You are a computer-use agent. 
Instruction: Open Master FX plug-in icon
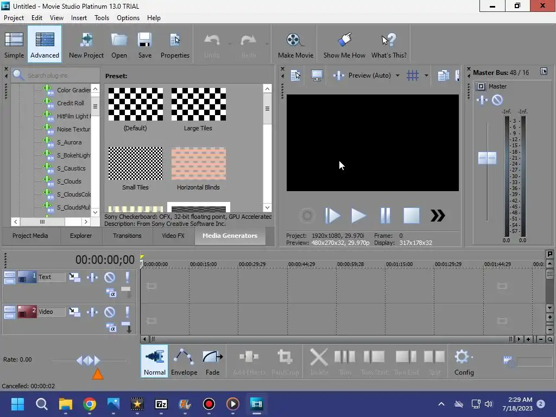pyautogui.click(x=482, y=100)
